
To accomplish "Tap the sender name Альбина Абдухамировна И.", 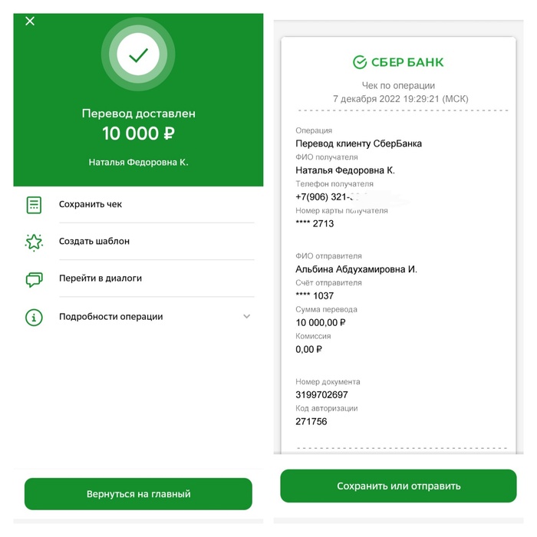I will 356,269.
